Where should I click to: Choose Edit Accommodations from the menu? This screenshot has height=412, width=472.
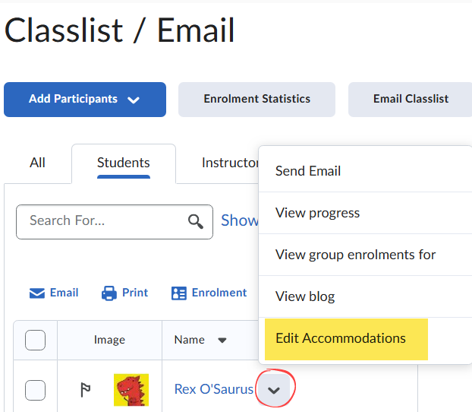[x=341, y=338]
